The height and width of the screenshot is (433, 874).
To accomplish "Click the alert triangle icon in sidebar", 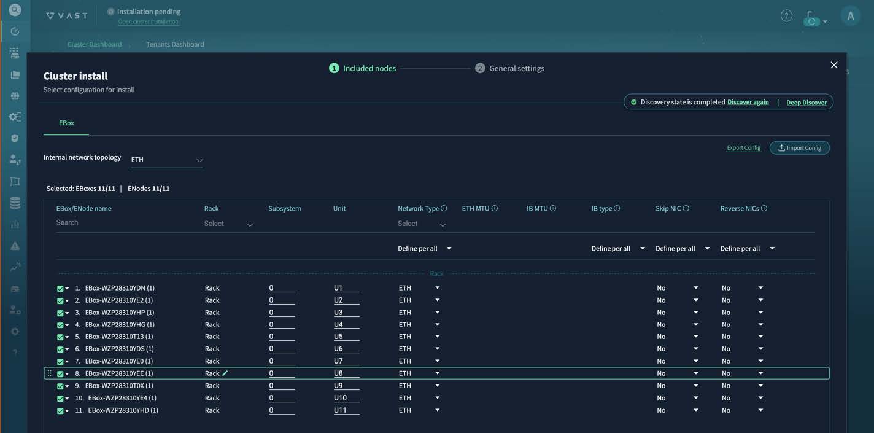I will click(15, 246).
